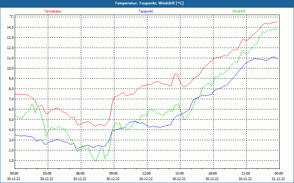The width and height of the screenshot is (294, 183).
Task: Click the 8,0 y-axis value
Action: tap(11, 89)
